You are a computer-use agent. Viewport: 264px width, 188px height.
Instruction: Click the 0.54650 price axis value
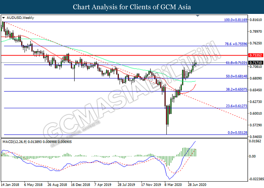[x=256, y=137]
